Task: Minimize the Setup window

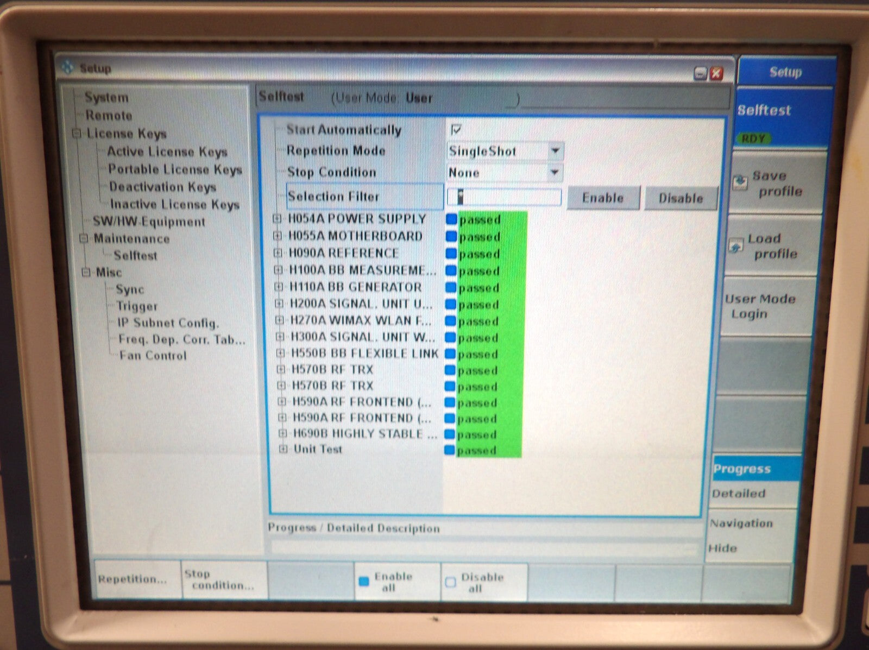Action: [x=701, y=74]
